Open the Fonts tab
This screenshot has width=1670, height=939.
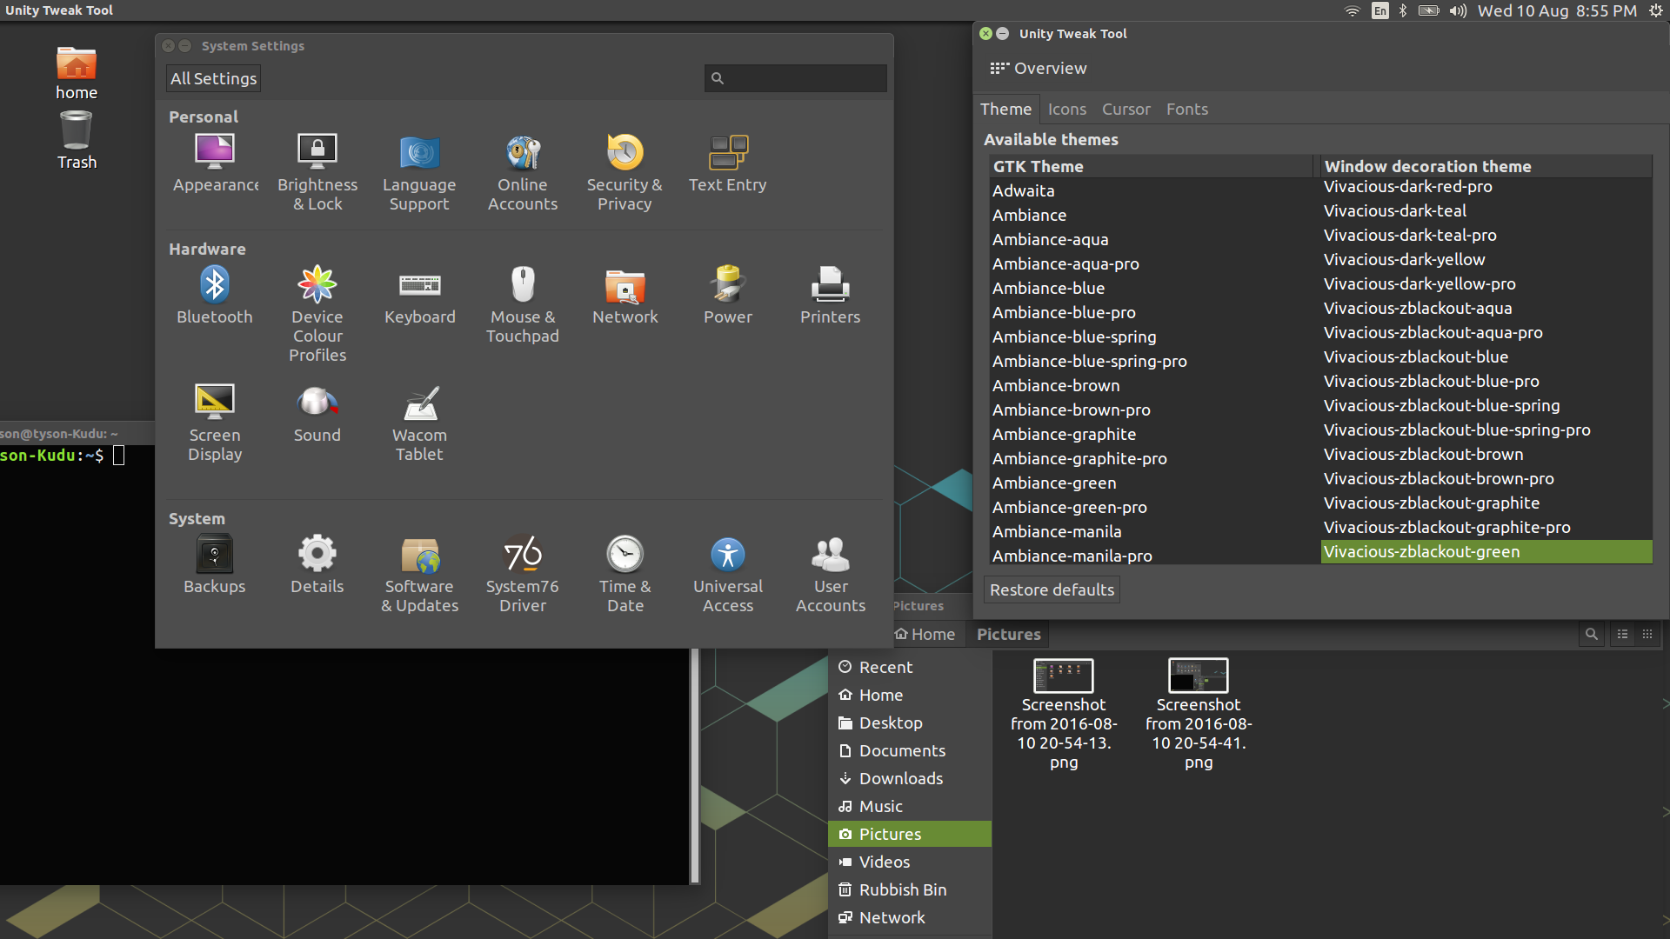click(x=1186, y=109)
